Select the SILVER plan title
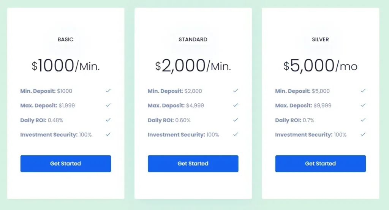 (x=320, y=39)
